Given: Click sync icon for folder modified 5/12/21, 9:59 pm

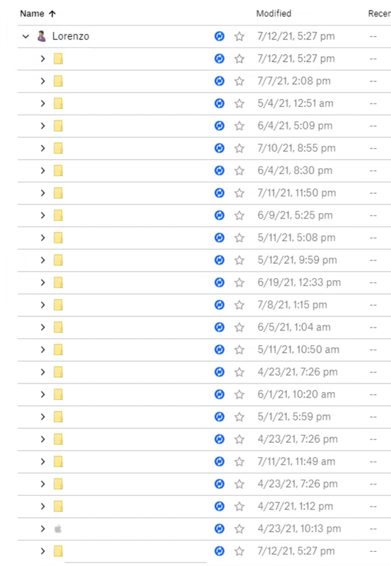Looking at the screenshot, I should (x=219, y=260).
